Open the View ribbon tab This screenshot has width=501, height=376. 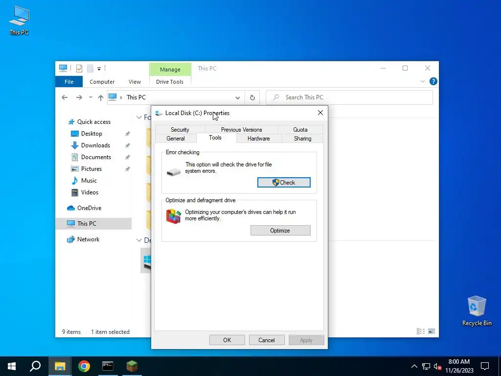coord(135,82)
